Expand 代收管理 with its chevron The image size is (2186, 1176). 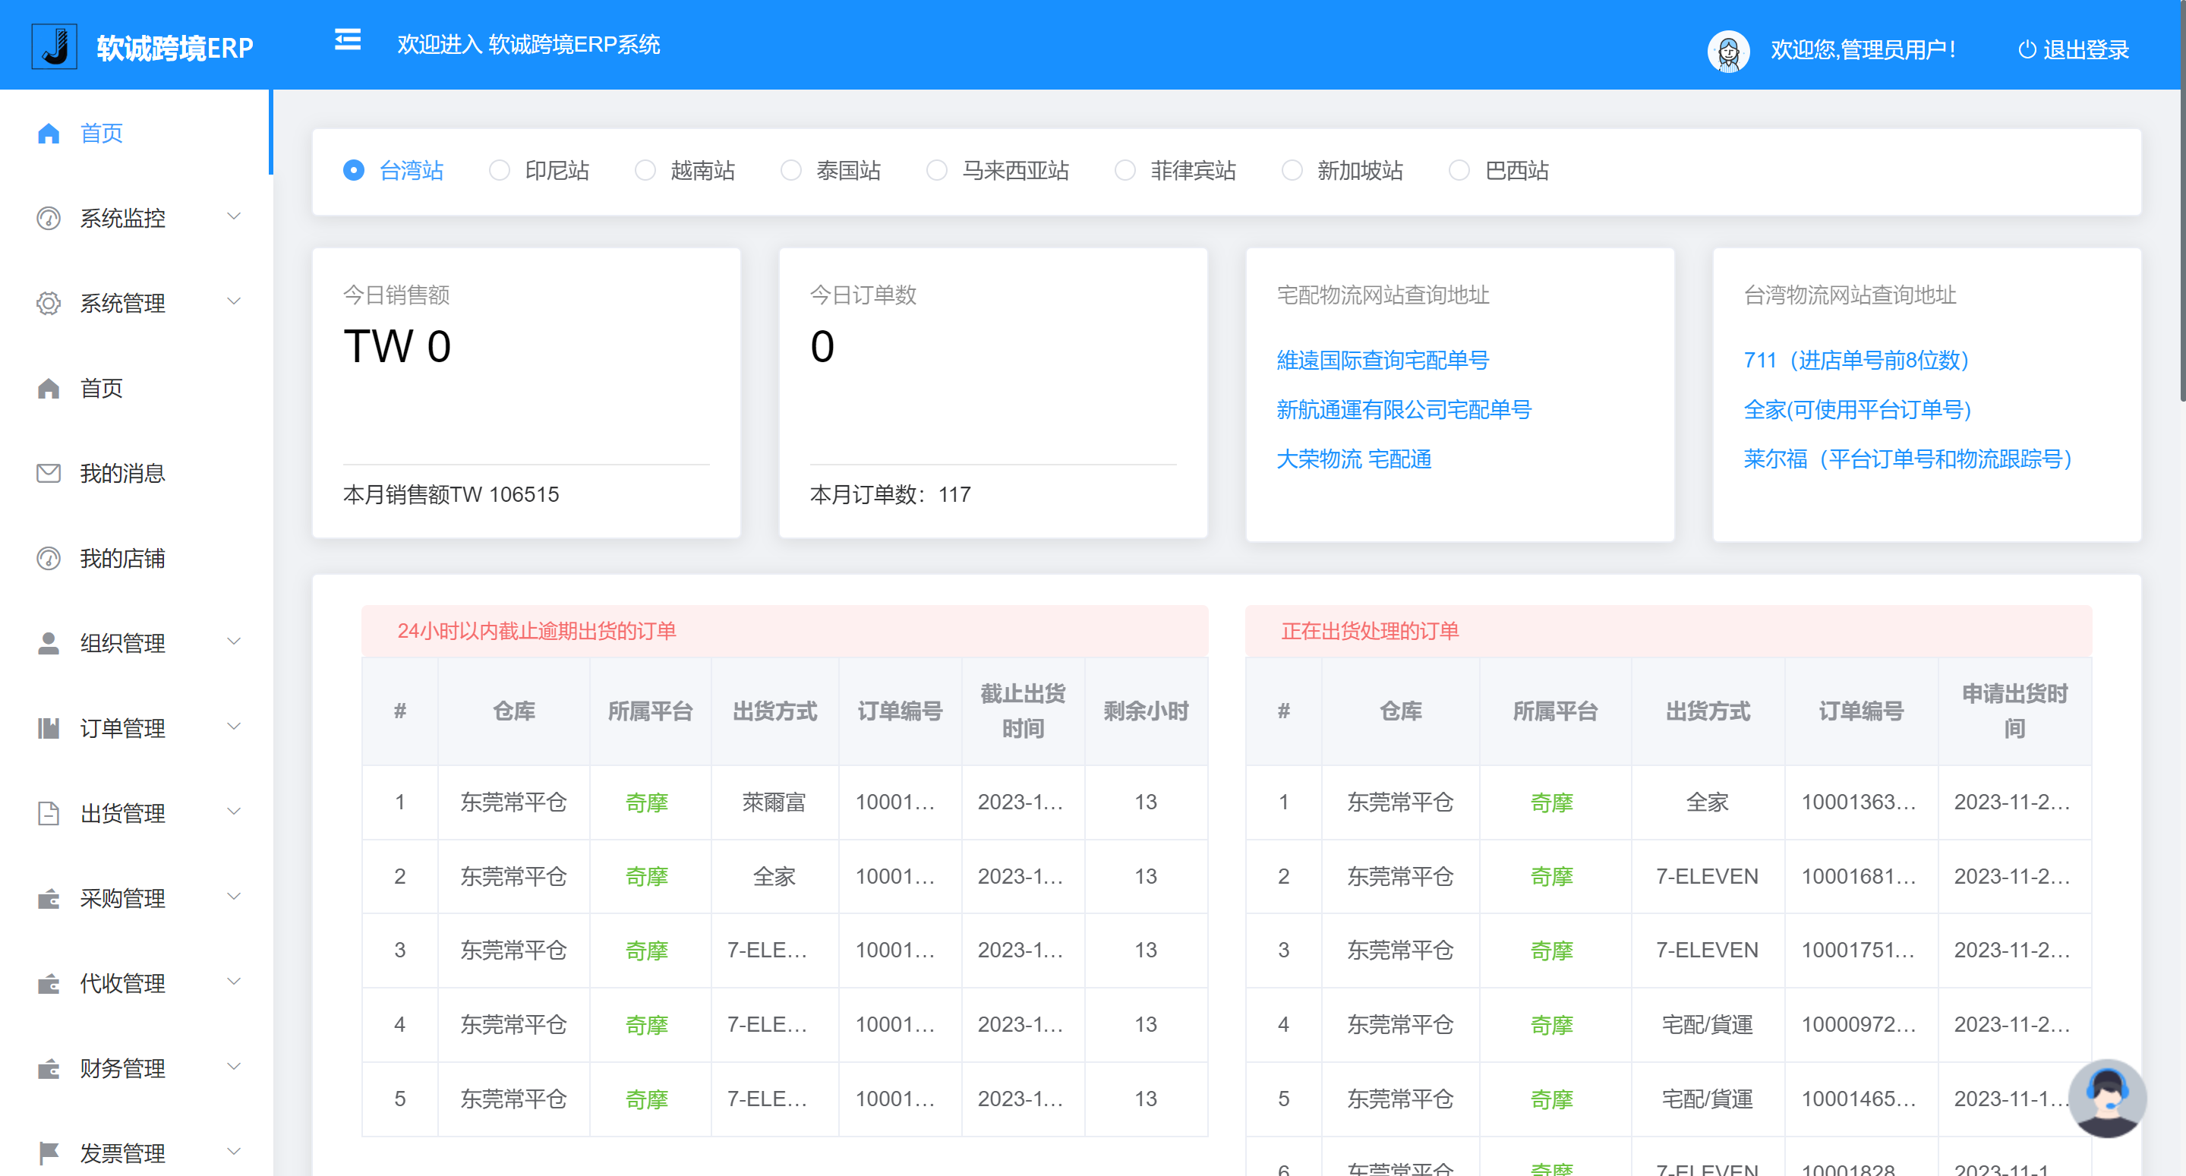point(234,982)
